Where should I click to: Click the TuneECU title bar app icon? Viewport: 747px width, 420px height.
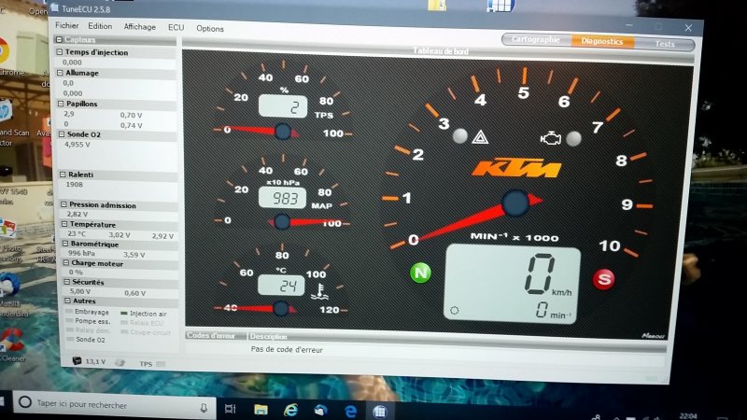pyautogui.click(x=55, y=7)
